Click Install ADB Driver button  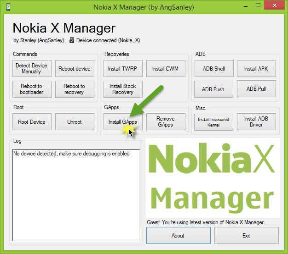click(x=256, y=122)
